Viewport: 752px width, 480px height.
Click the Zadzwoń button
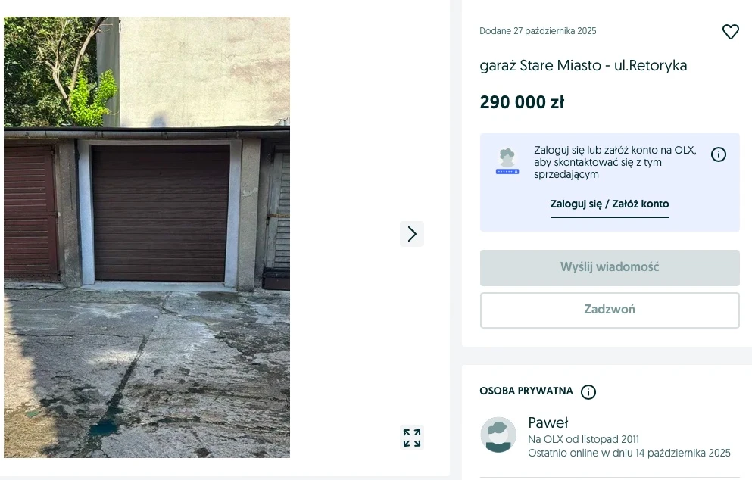coord(610,310)
